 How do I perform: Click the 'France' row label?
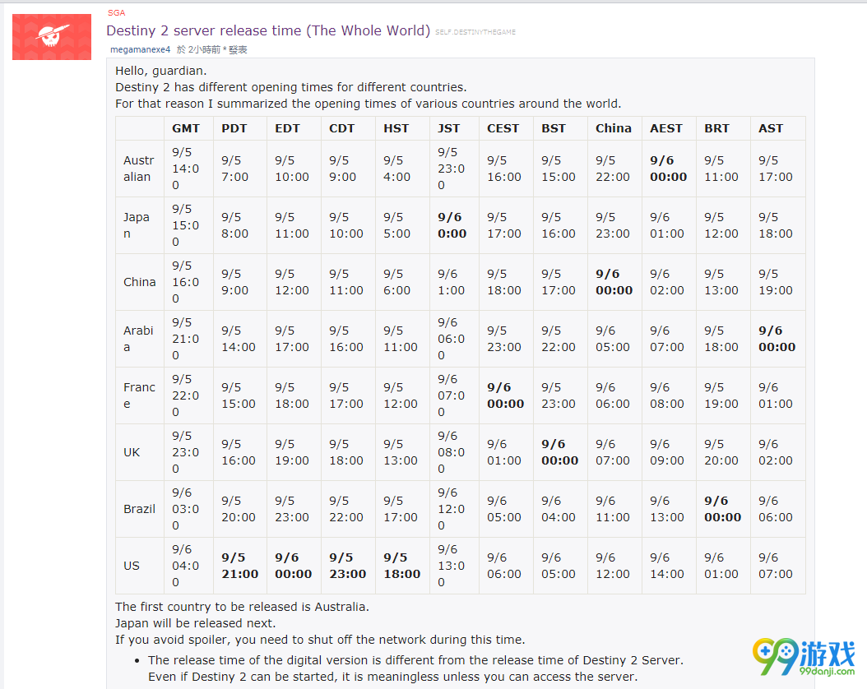139,395
